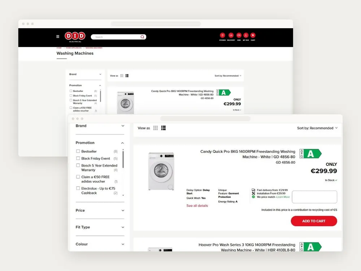
Task: Expand Brand filter in back window
Action: 100,74
